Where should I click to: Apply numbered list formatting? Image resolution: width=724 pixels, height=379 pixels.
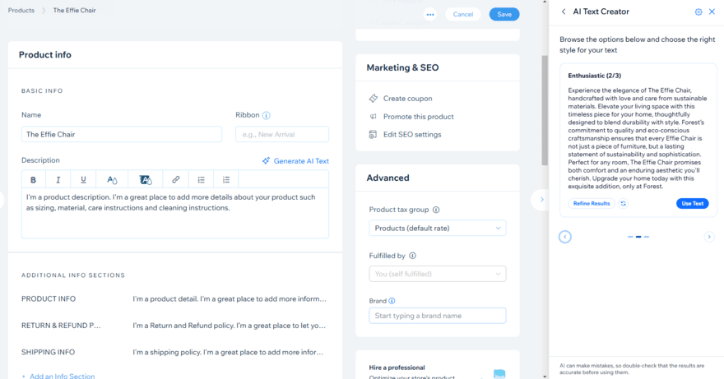coord(226,179)
